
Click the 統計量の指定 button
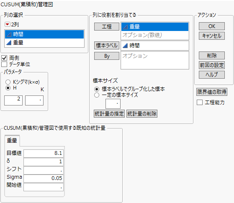(x=109, y=114)
